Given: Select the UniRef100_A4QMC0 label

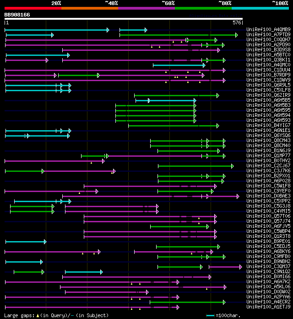Looking at the screenshot, I should [x=268, y=65].
